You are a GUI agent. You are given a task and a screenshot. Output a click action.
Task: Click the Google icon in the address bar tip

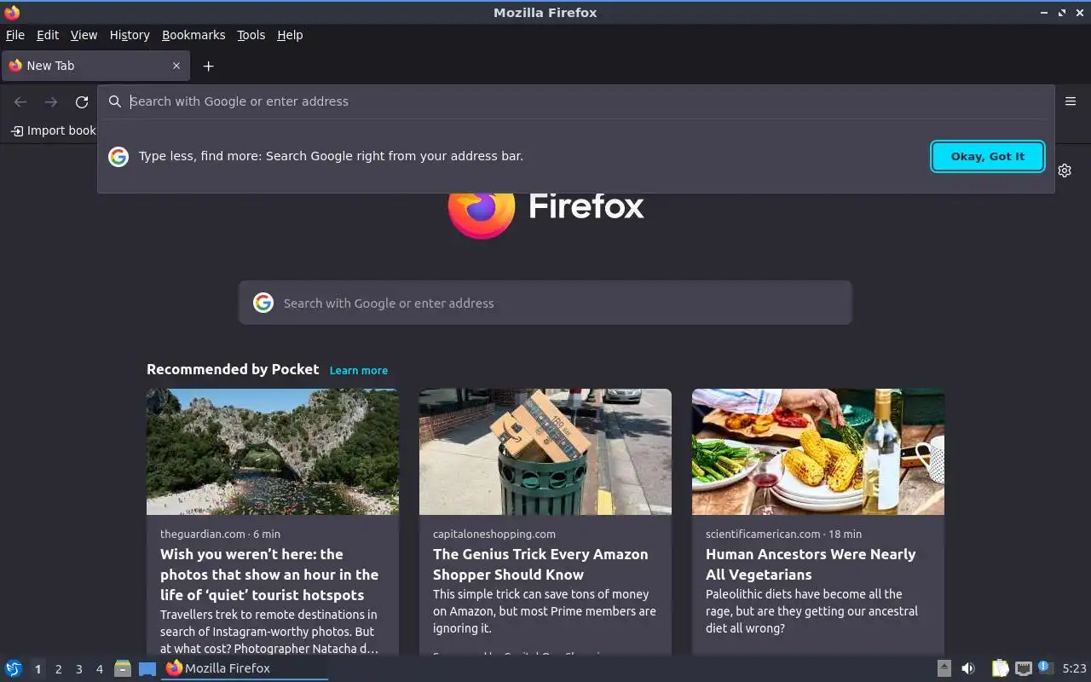[x=118, y=156]
